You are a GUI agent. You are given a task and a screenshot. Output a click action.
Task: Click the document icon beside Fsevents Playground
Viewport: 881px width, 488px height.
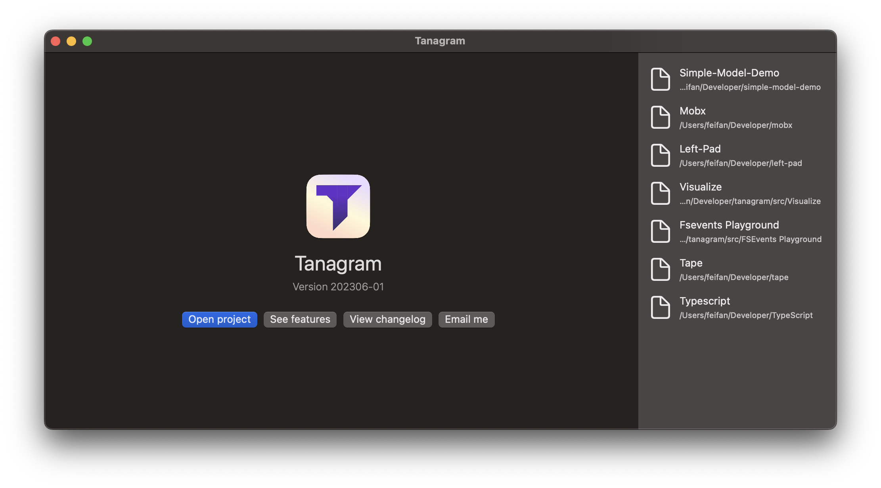[660, 231]
